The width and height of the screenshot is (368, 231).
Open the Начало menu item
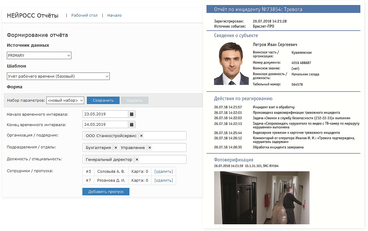click(114, 15)
